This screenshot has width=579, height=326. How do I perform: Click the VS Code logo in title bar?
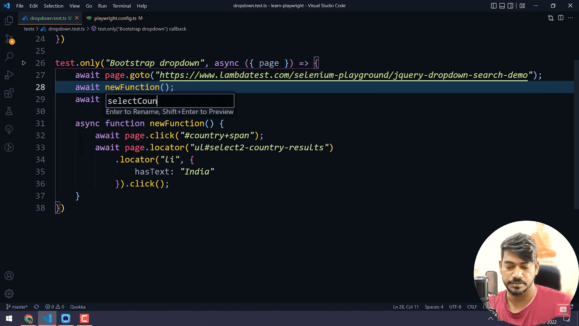(x=7, y=6)
